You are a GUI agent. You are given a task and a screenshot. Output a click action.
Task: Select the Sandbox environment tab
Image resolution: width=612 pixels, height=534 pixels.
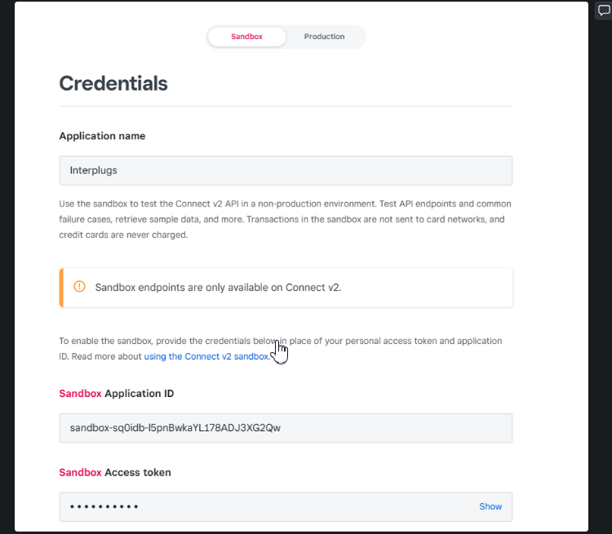[246, 37]
